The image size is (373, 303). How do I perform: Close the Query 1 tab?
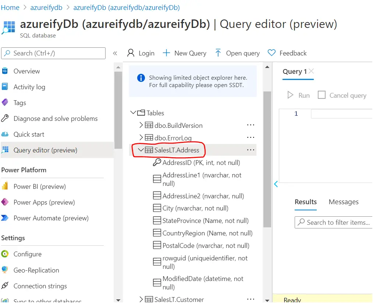(311, 71)
